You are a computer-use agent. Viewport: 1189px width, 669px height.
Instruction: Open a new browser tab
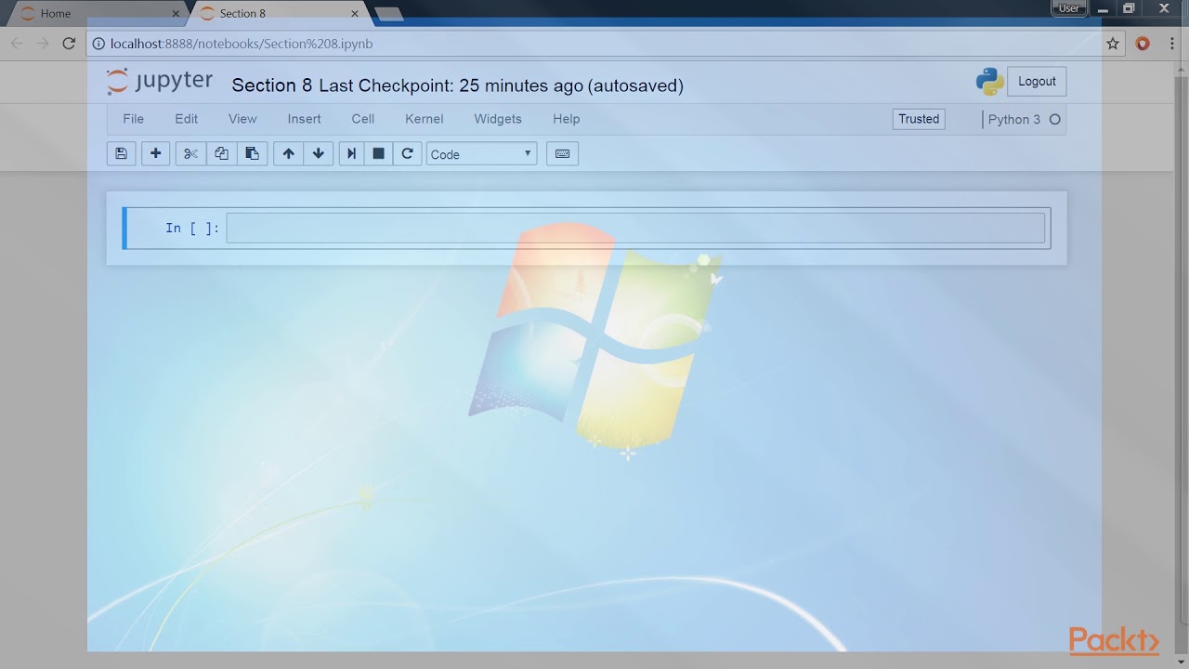[388, 14]
